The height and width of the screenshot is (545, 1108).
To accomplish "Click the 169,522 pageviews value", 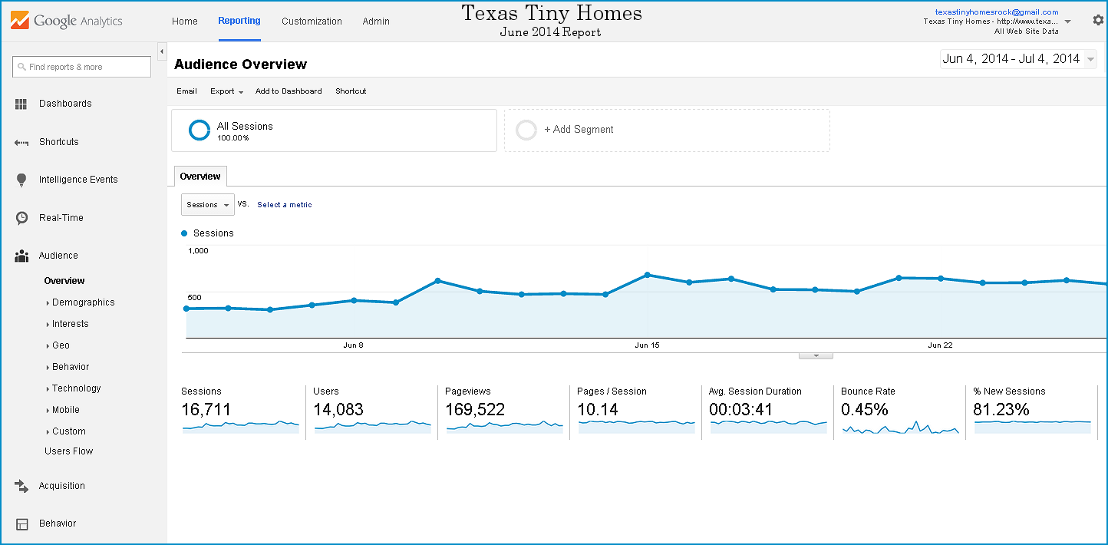I will click(475, 410).
